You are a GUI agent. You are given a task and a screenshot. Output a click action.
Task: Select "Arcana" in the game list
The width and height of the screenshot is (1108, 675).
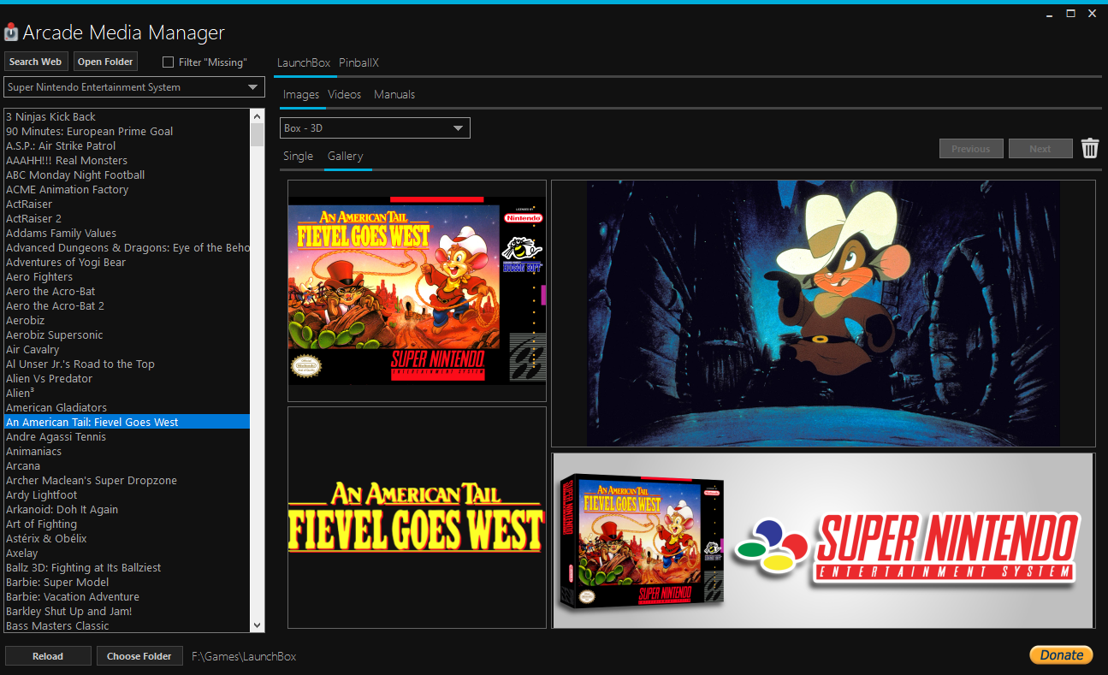tap(127, 465)
